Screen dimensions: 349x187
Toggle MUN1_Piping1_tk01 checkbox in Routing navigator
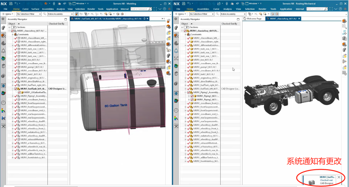[x=192, y=96]
